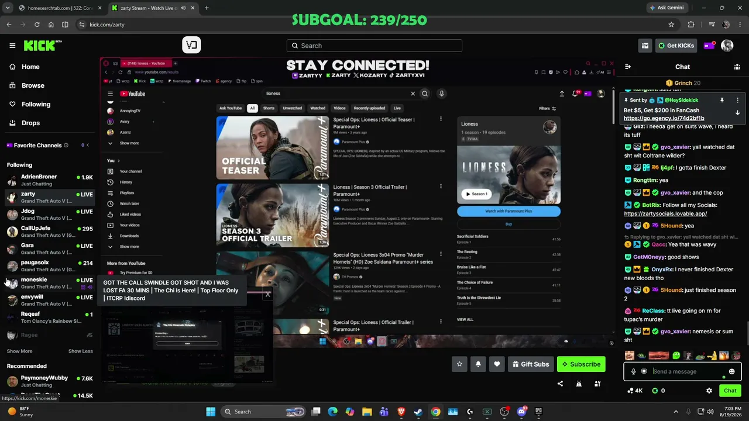
Task: Click the Gift Subs button
Action: tap(531, 364)
